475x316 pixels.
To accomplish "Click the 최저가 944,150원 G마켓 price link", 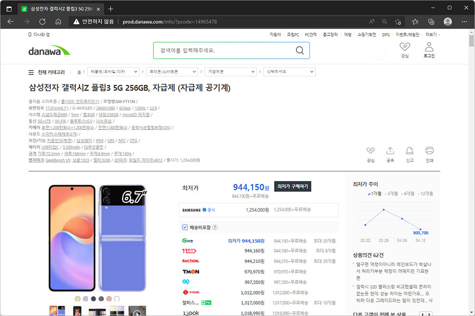I will [x=246, y=241].
